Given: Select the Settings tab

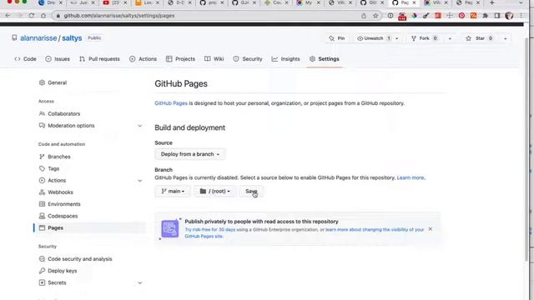Looking at the screenshot, I should [x=325, y=59].
